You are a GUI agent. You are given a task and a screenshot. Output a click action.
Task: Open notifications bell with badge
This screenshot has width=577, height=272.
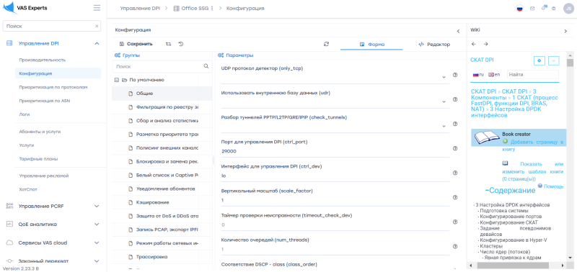click(544, 8)
